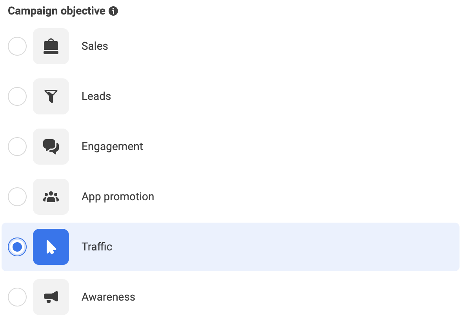Viewport: 465px width, 330px height.
Task: Select the Awareness radio button
Action: coord(17,297)
